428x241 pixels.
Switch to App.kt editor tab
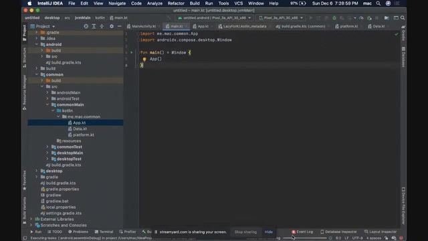tap(203, 26)
